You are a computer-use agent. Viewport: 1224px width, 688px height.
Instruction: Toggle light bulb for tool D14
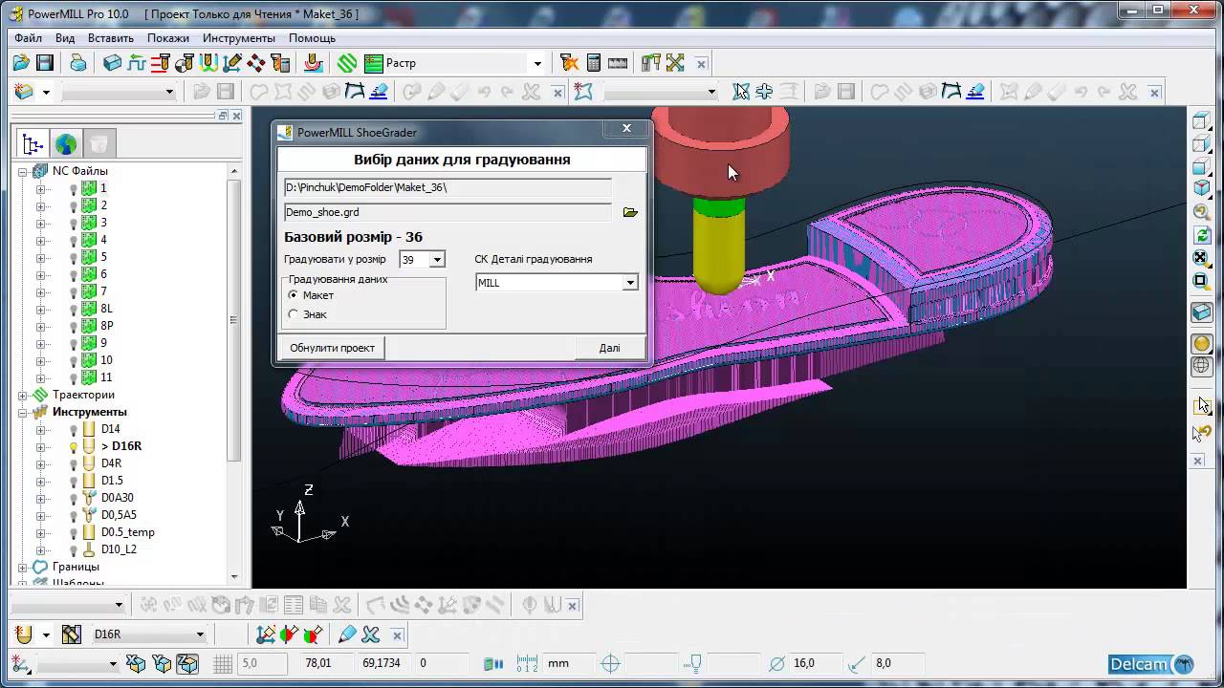point(73,429)
